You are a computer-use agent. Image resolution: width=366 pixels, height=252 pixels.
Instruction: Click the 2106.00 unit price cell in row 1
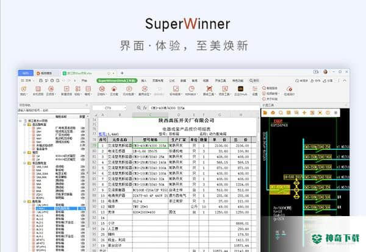pos(220,145)
